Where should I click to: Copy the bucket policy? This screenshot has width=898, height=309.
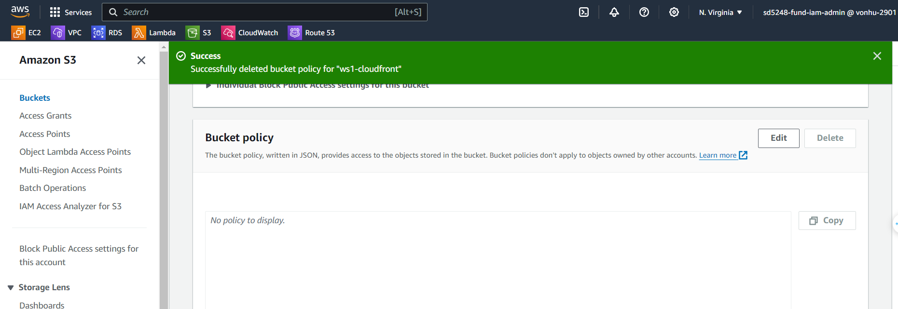point(827,221)
